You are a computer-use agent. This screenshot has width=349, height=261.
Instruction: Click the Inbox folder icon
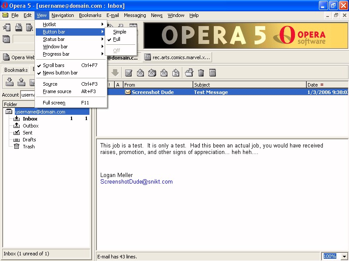17,118
